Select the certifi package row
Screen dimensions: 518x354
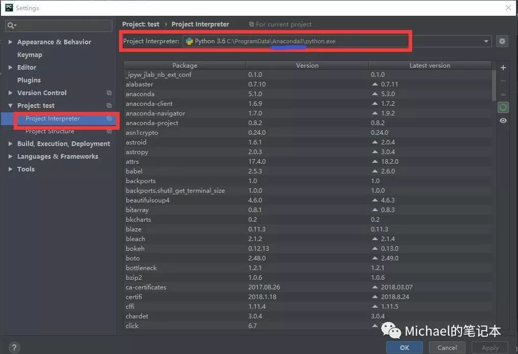click(x=307, y=297)
